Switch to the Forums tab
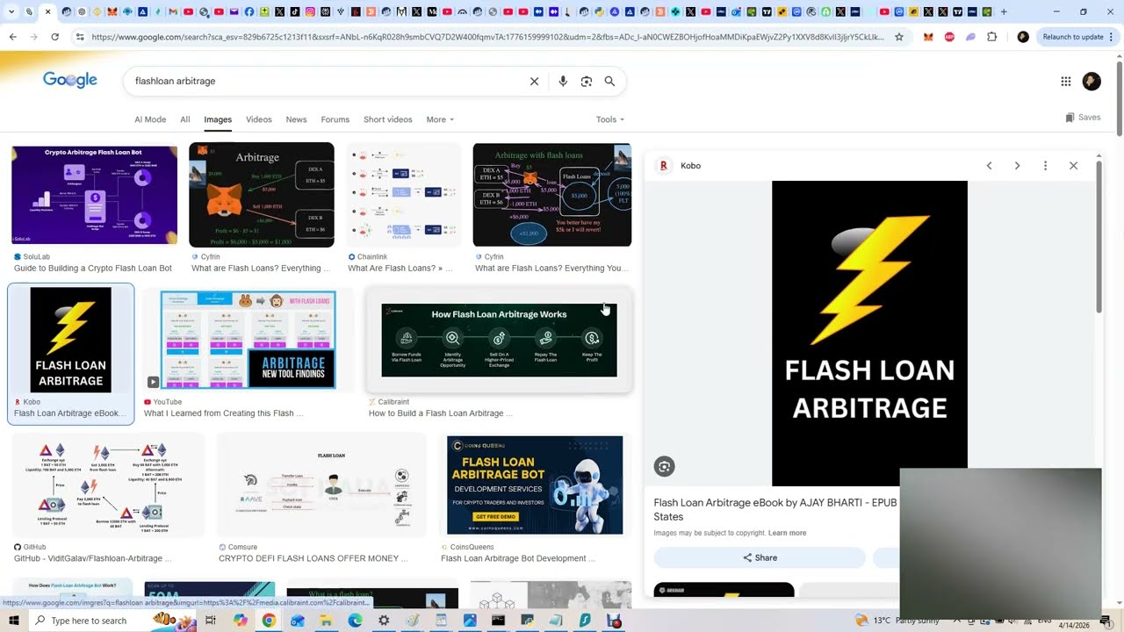 pyautogui.click(x=335, y=119)
